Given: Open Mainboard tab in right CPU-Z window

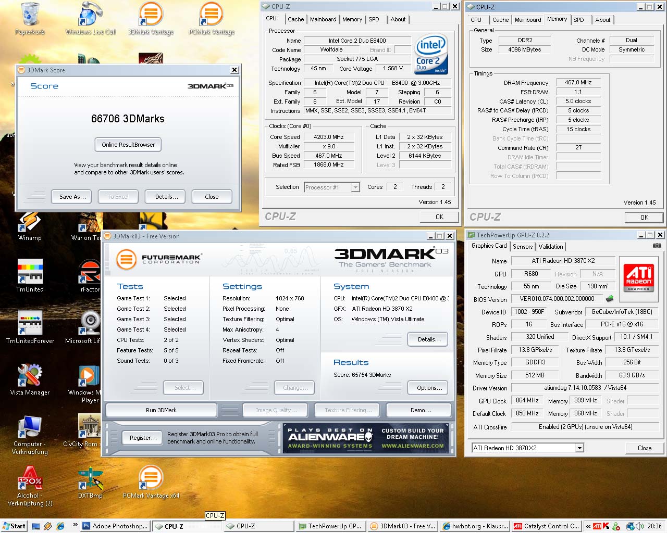Looking at the screenshot, I should [x=528, y=20].
